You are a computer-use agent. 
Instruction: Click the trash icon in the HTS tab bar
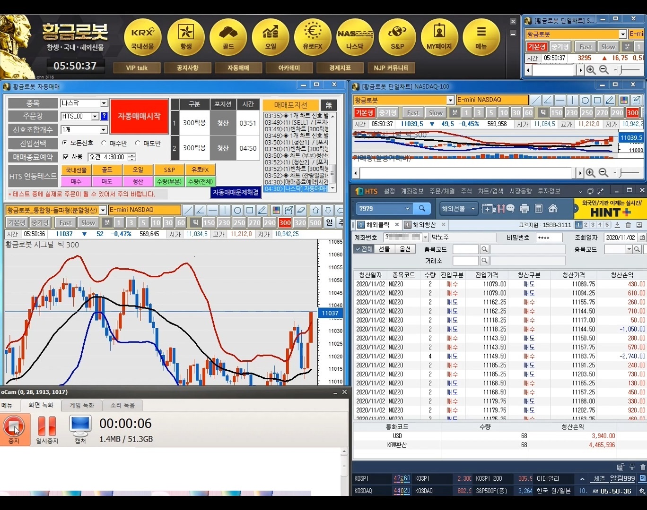pyautogui.click(x=628, y=225)
